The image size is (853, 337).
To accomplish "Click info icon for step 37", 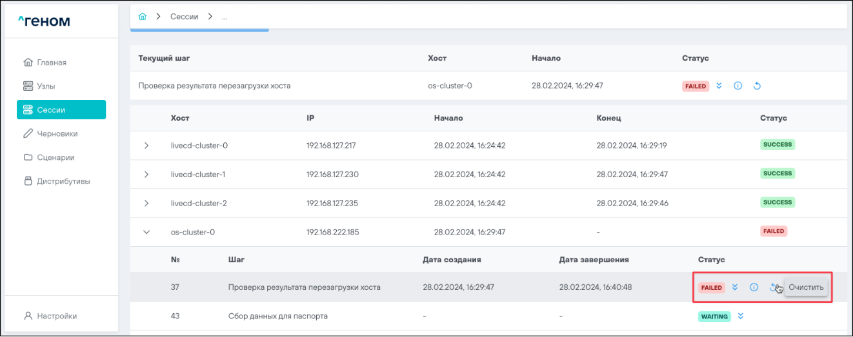I will [753, 287].
